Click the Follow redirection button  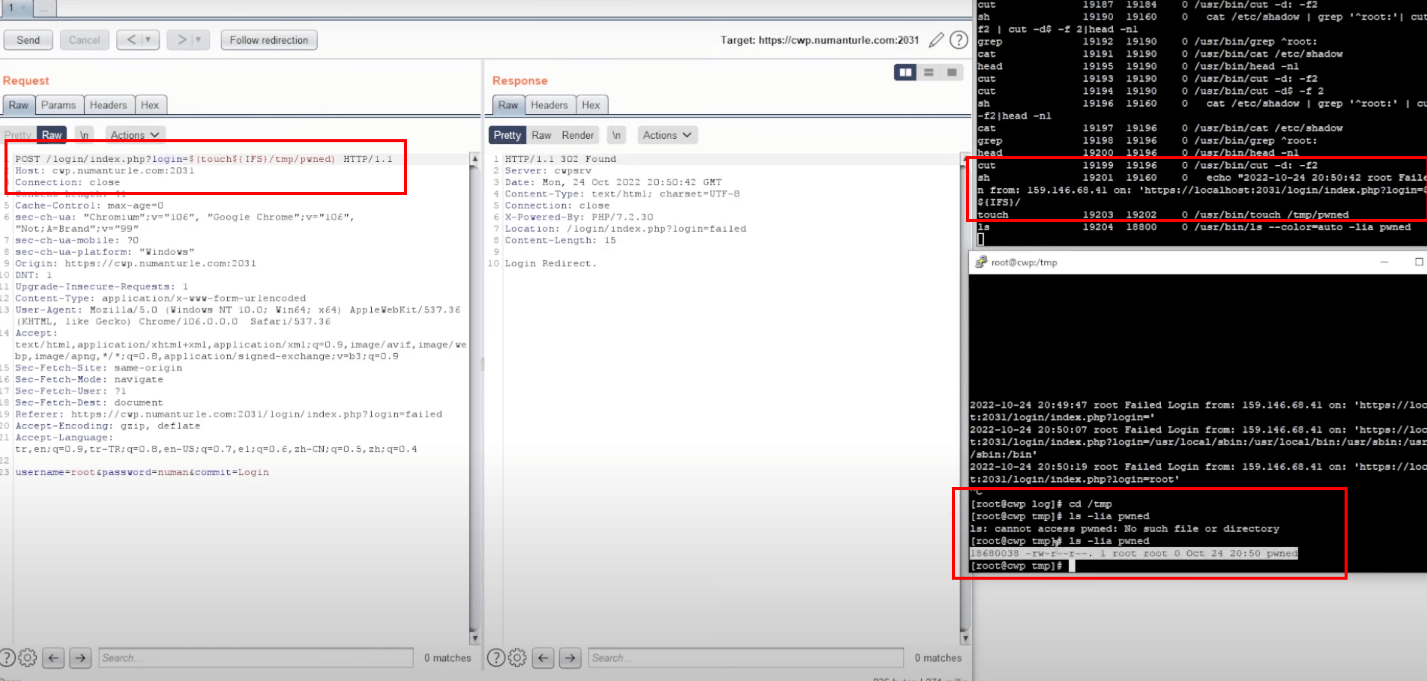pos(269,40)
